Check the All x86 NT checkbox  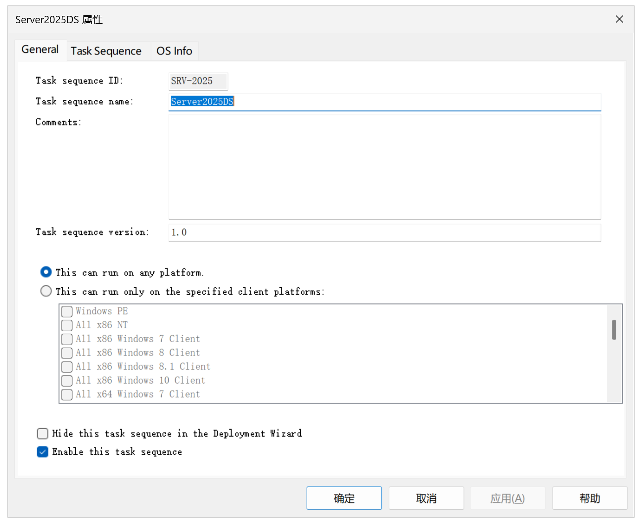[67, 325]
